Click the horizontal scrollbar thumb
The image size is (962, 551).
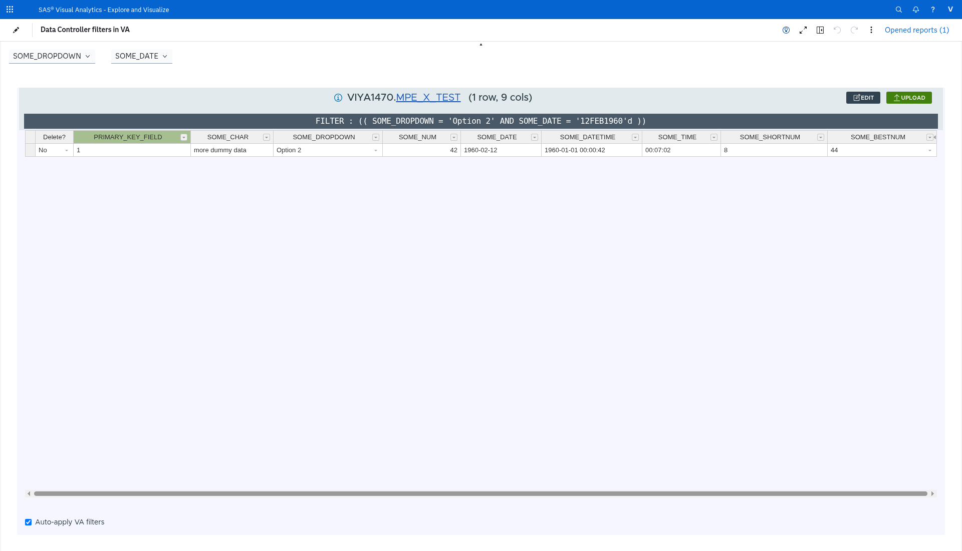point(480,494)
